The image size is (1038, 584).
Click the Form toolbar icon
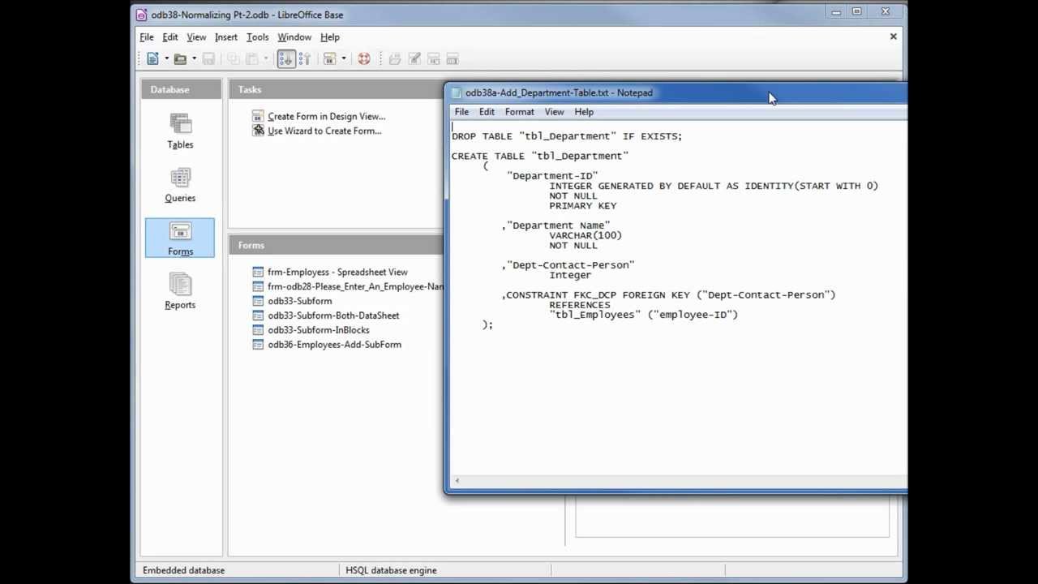point(329,58)
